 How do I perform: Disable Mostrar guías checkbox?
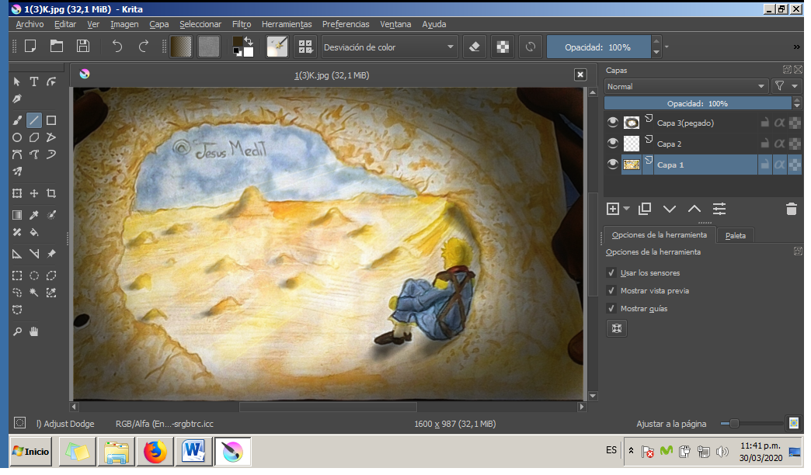[611, 309]
